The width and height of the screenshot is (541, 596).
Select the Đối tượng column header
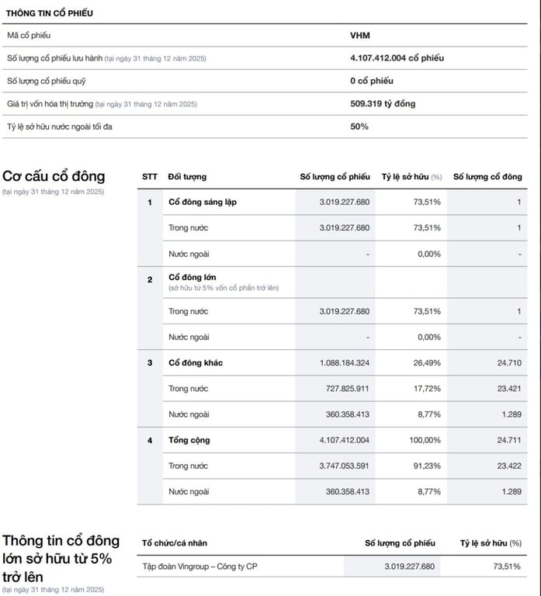pos(188,177)
